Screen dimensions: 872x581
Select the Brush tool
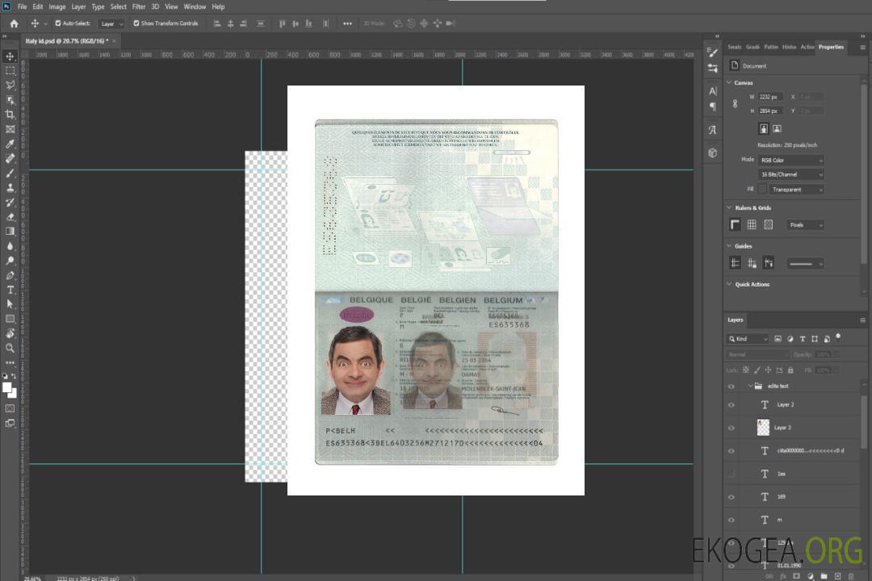point(10,173)
